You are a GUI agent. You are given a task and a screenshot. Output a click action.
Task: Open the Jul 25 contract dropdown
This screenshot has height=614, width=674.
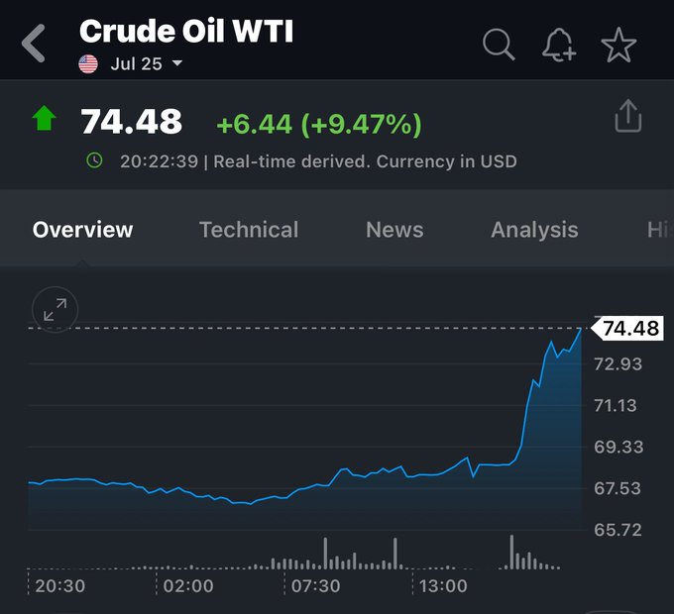point(147,64)
